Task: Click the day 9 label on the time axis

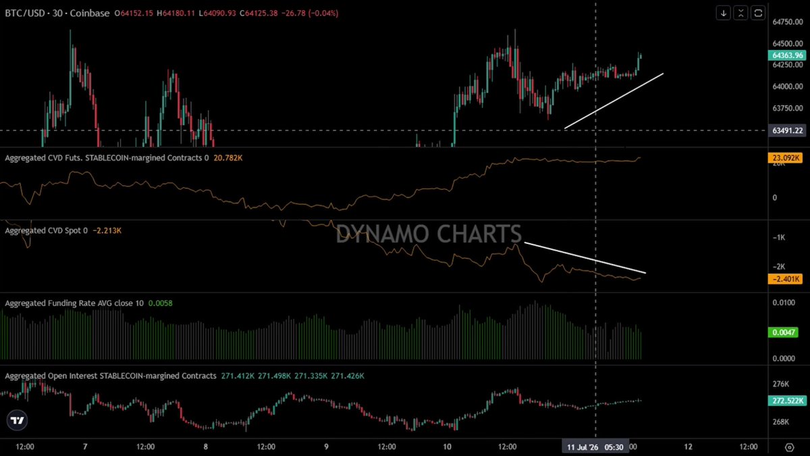Action: (326, 447)
